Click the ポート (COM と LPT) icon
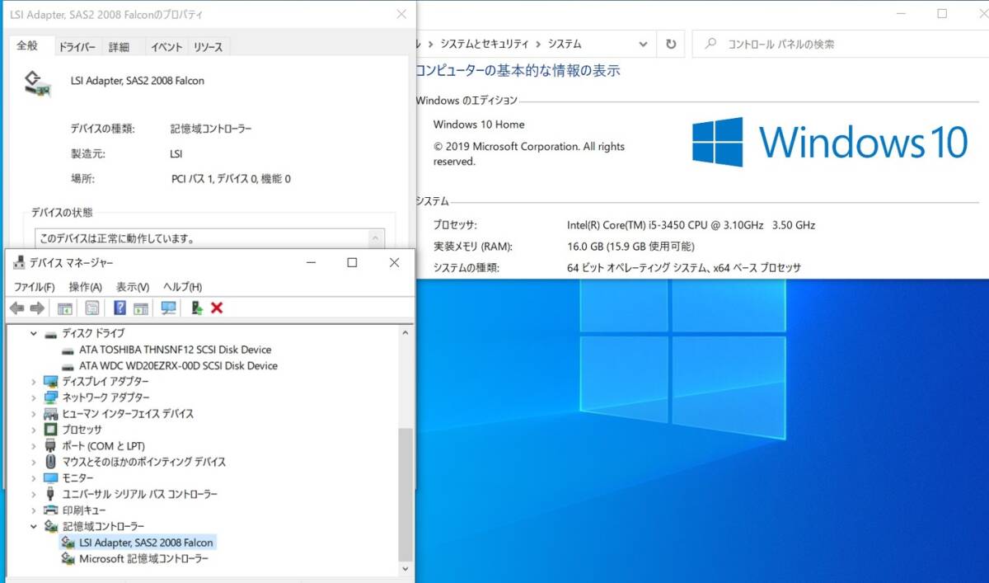 click(50, 446)
